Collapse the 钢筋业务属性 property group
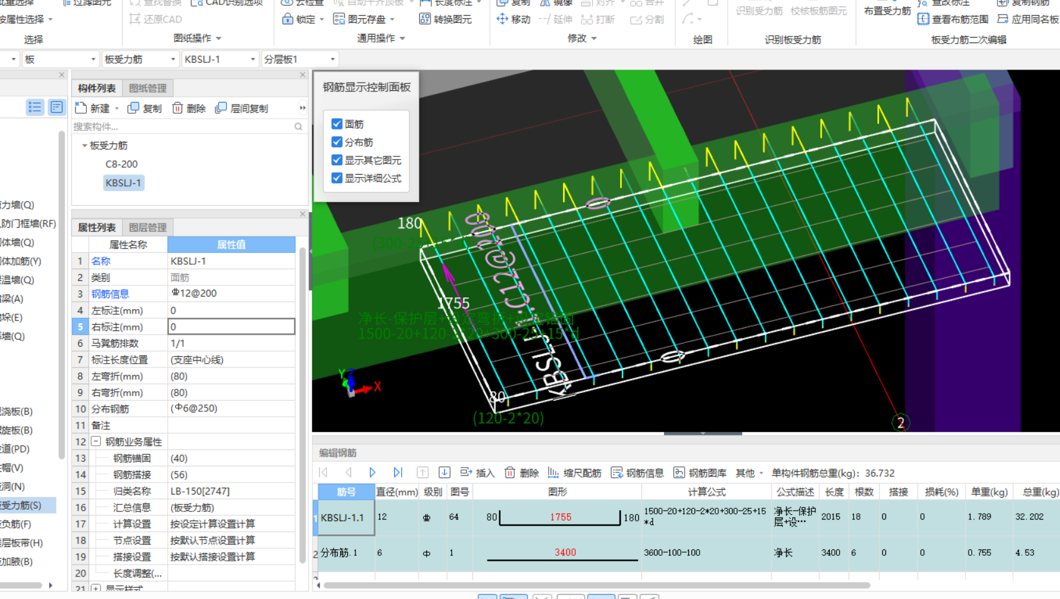The height and width of the screenshot is (599, 1060). pos(96,441)
